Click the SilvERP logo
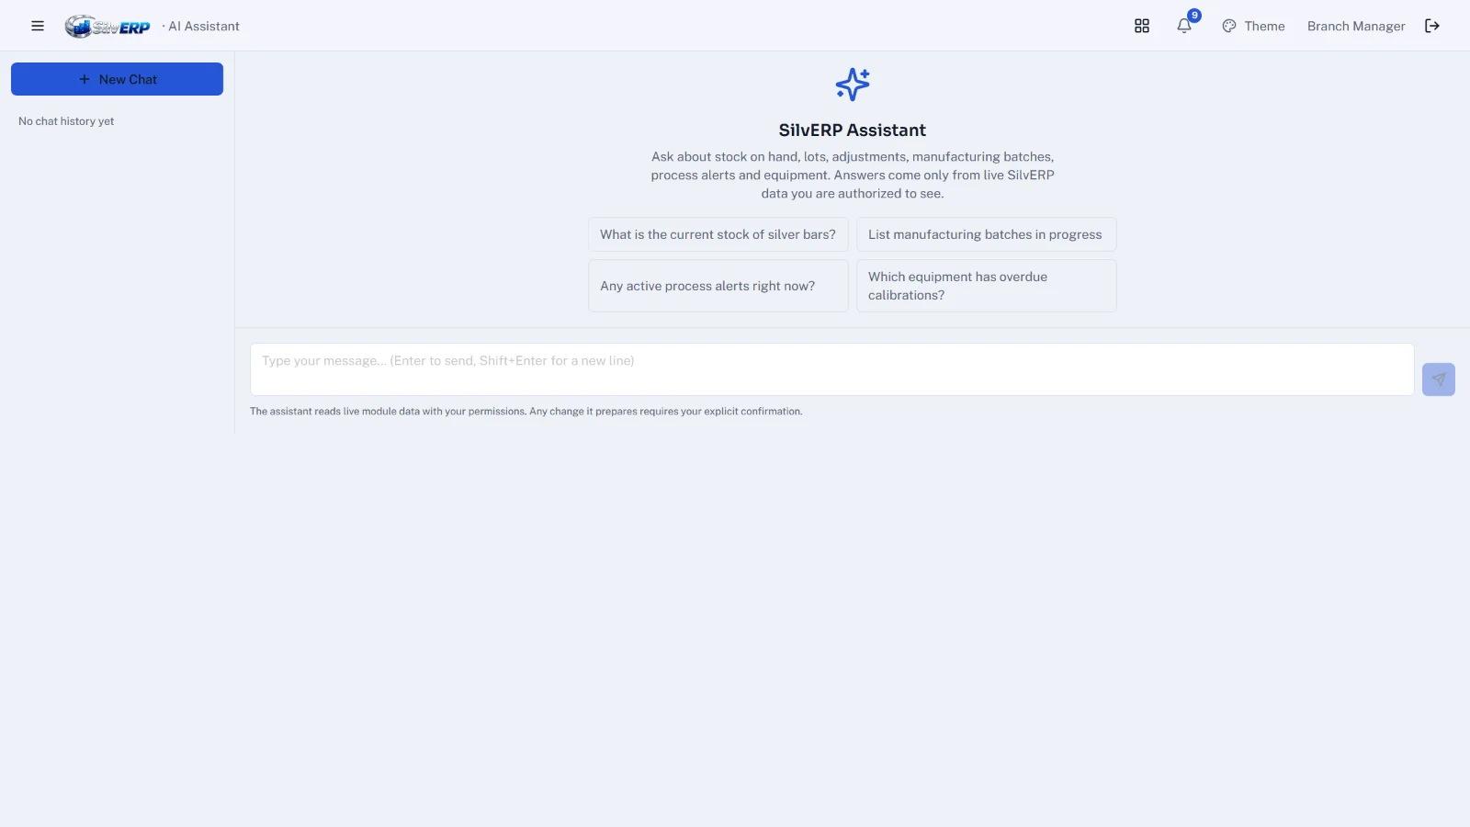This screenshot has height=827, width=1470. 107,27
